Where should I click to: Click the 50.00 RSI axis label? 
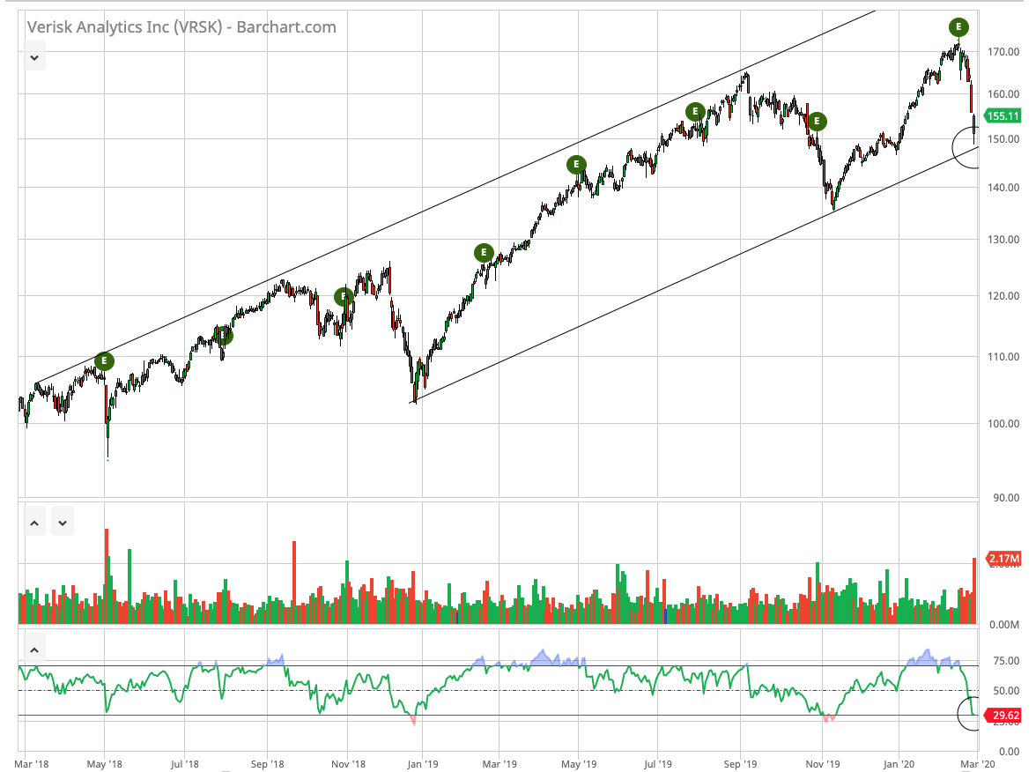[1006, 690]
